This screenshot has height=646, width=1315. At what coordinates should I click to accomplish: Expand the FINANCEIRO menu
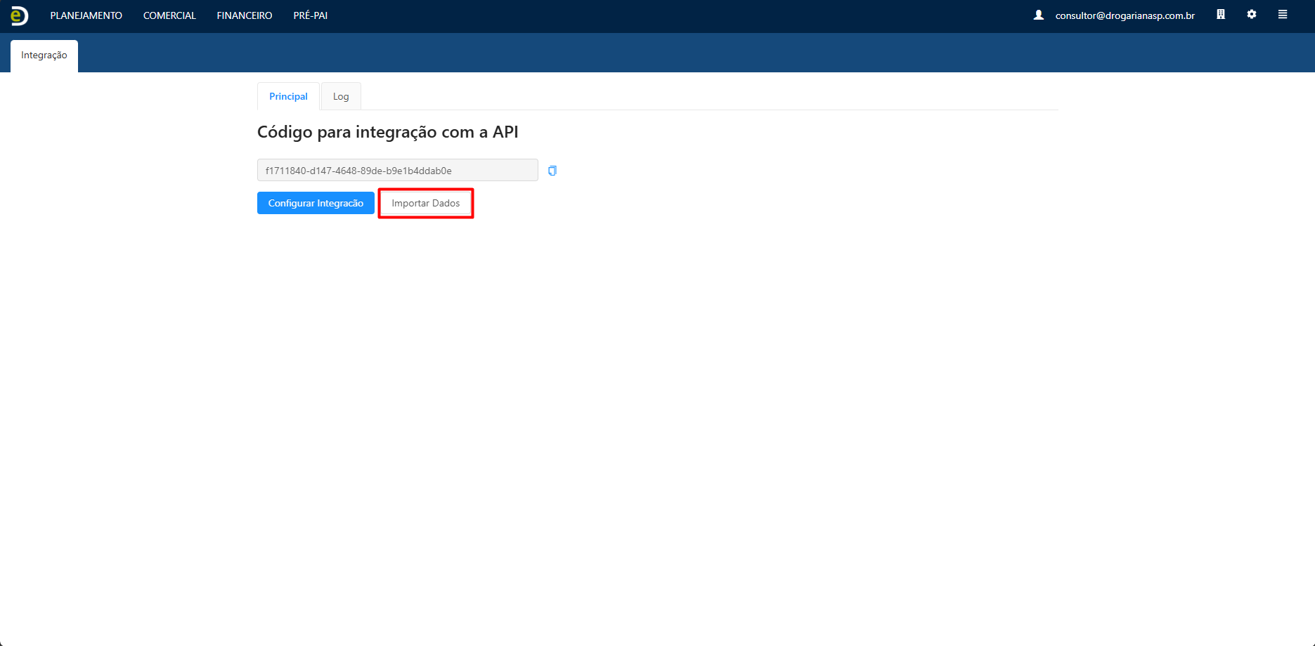coord(245,15)
